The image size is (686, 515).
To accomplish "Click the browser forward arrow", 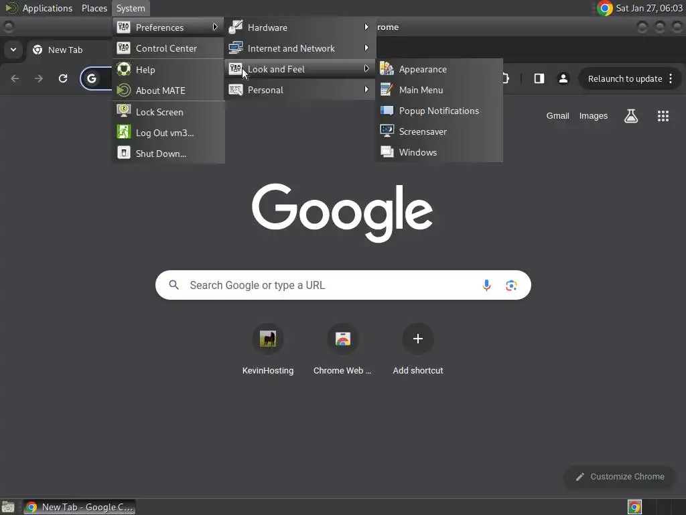I will tap(39, 78).
